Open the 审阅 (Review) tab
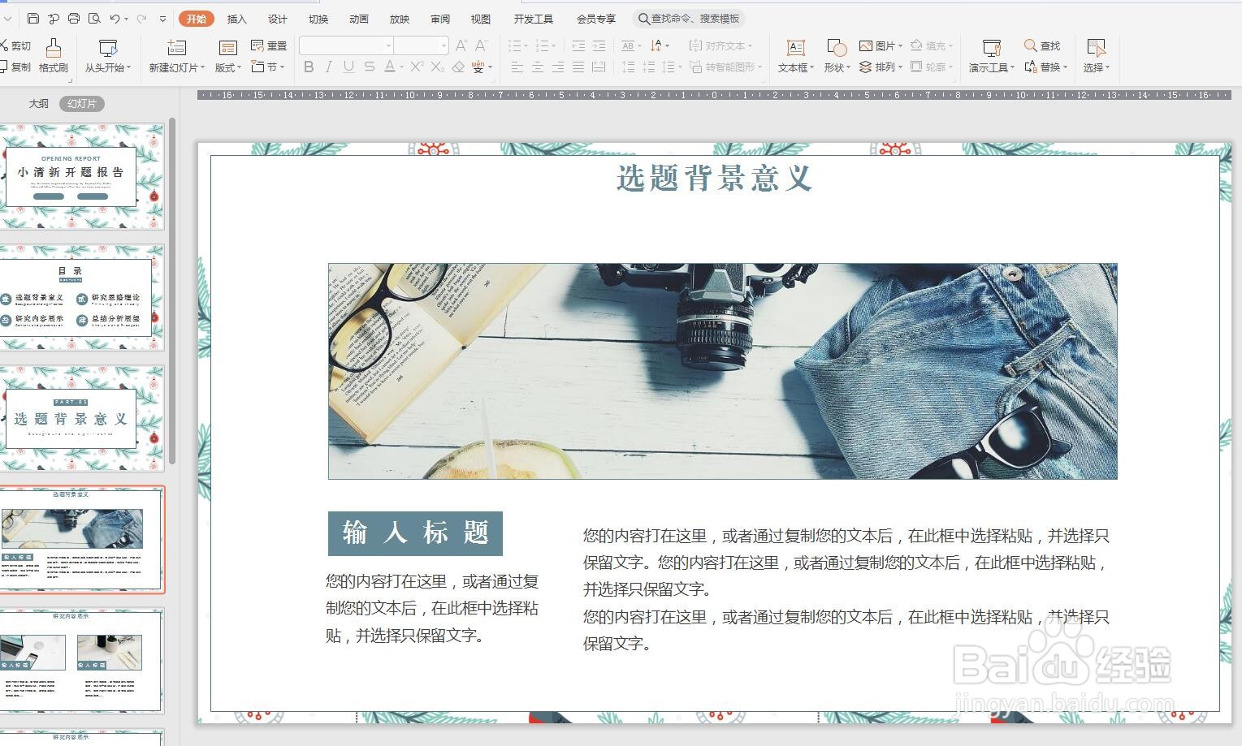This screenshot has height=746, width=1242. coord(440,19)
